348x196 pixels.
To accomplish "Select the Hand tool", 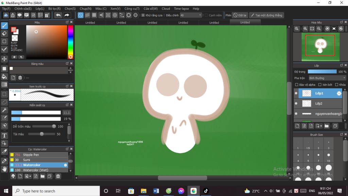I will pos(4,169).
